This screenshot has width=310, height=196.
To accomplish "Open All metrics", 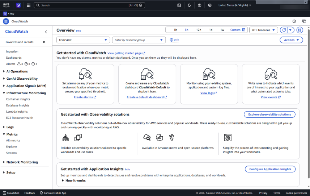I will pos(13,141).
